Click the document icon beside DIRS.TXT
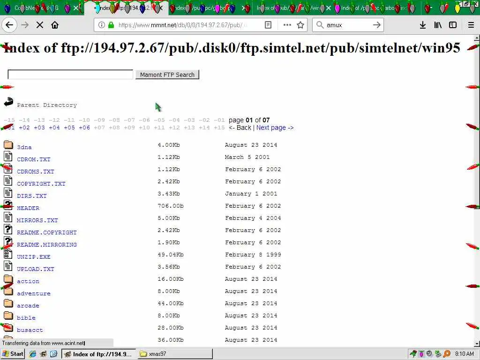 pyautogui.click(x=8, y=193)
